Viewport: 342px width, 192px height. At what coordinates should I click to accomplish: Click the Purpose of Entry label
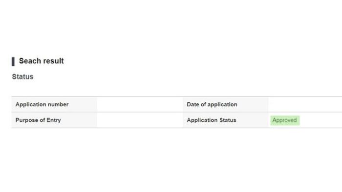pos(38,120)
